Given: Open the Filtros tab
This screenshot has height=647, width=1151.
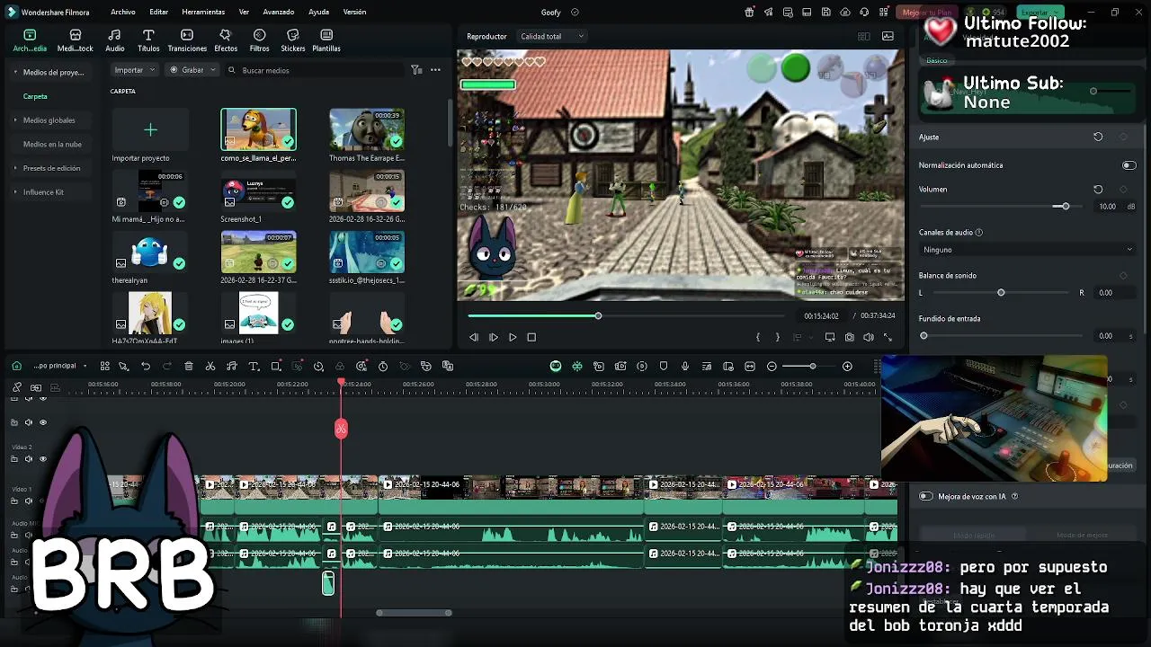Looking at the screenshot, I should tap(259, 40).
